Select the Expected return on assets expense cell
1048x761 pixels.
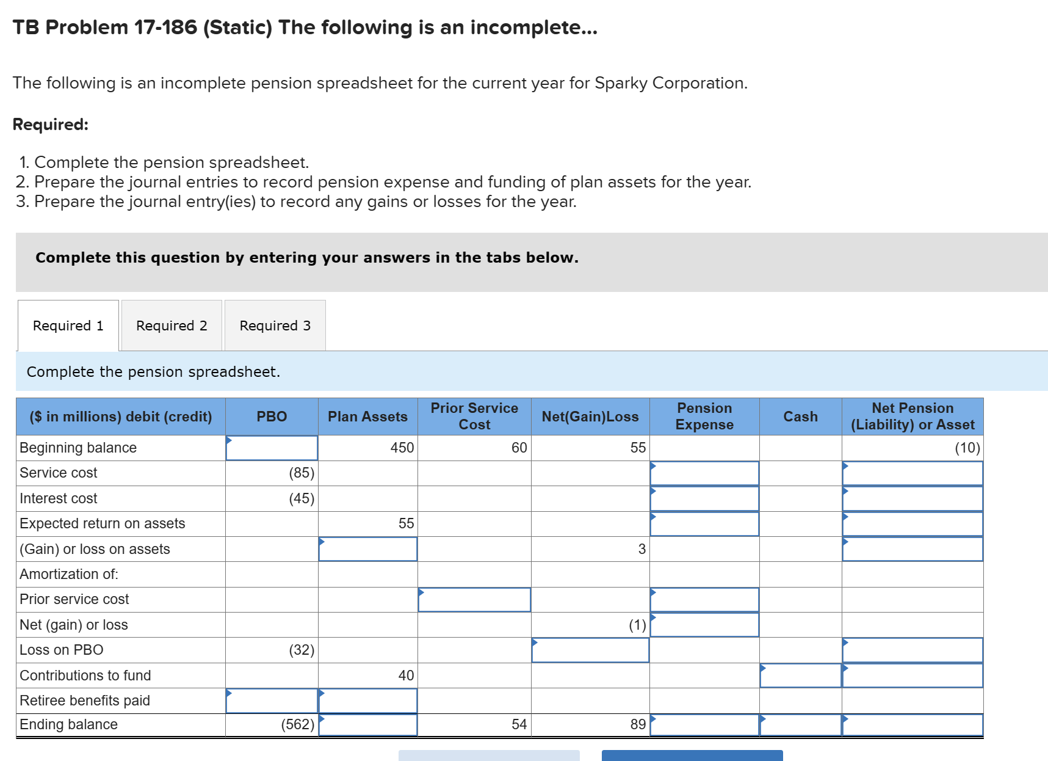(704, 523)
